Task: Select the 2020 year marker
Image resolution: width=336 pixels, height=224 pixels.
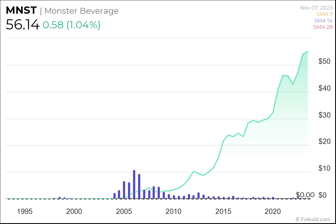Action: coord(273,211)
